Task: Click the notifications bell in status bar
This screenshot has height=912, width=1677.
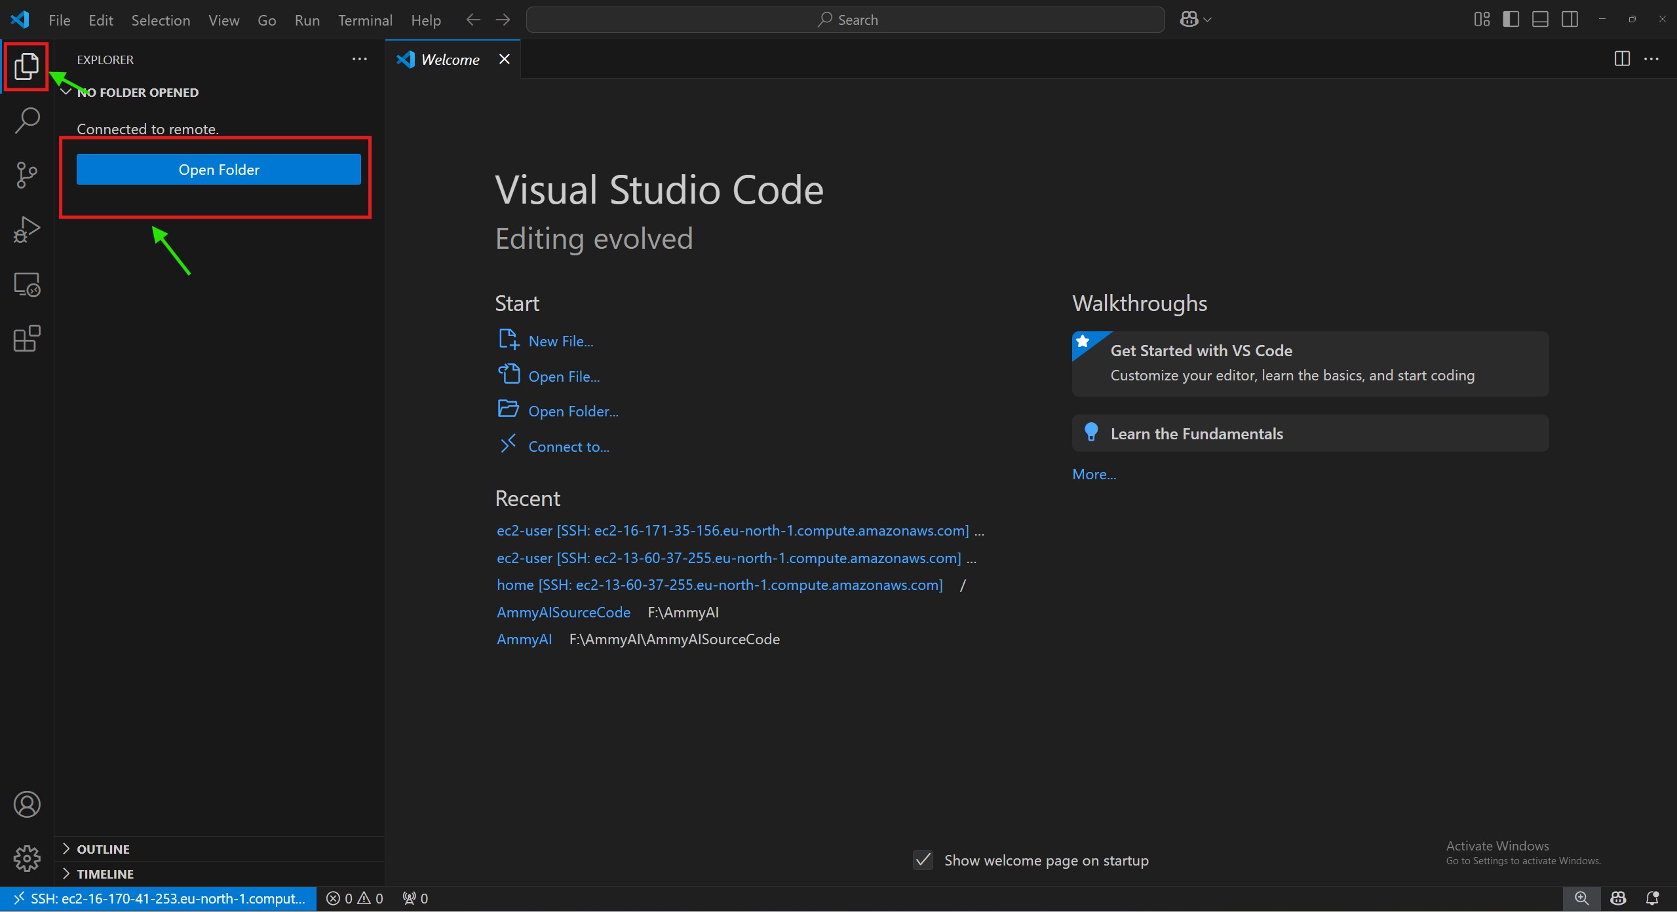Action: coord(1652,898)
